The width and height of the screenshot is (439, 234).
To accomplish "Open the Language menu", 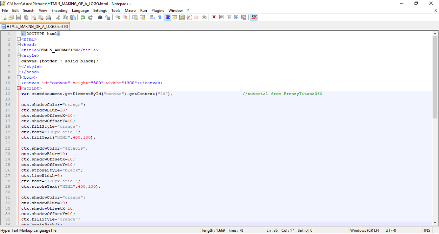I will [80, 10].
